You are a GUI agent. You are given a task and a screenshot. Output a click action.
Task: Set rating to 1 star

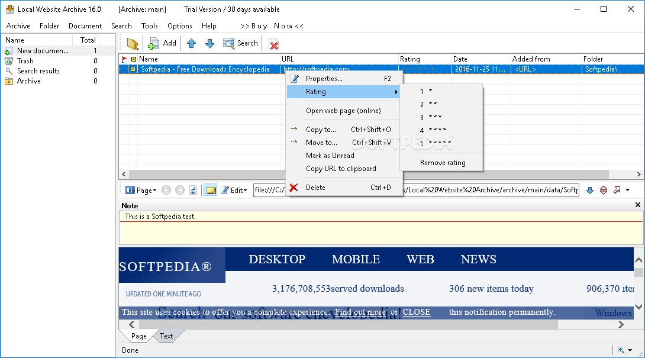click(x=441, y=91)
